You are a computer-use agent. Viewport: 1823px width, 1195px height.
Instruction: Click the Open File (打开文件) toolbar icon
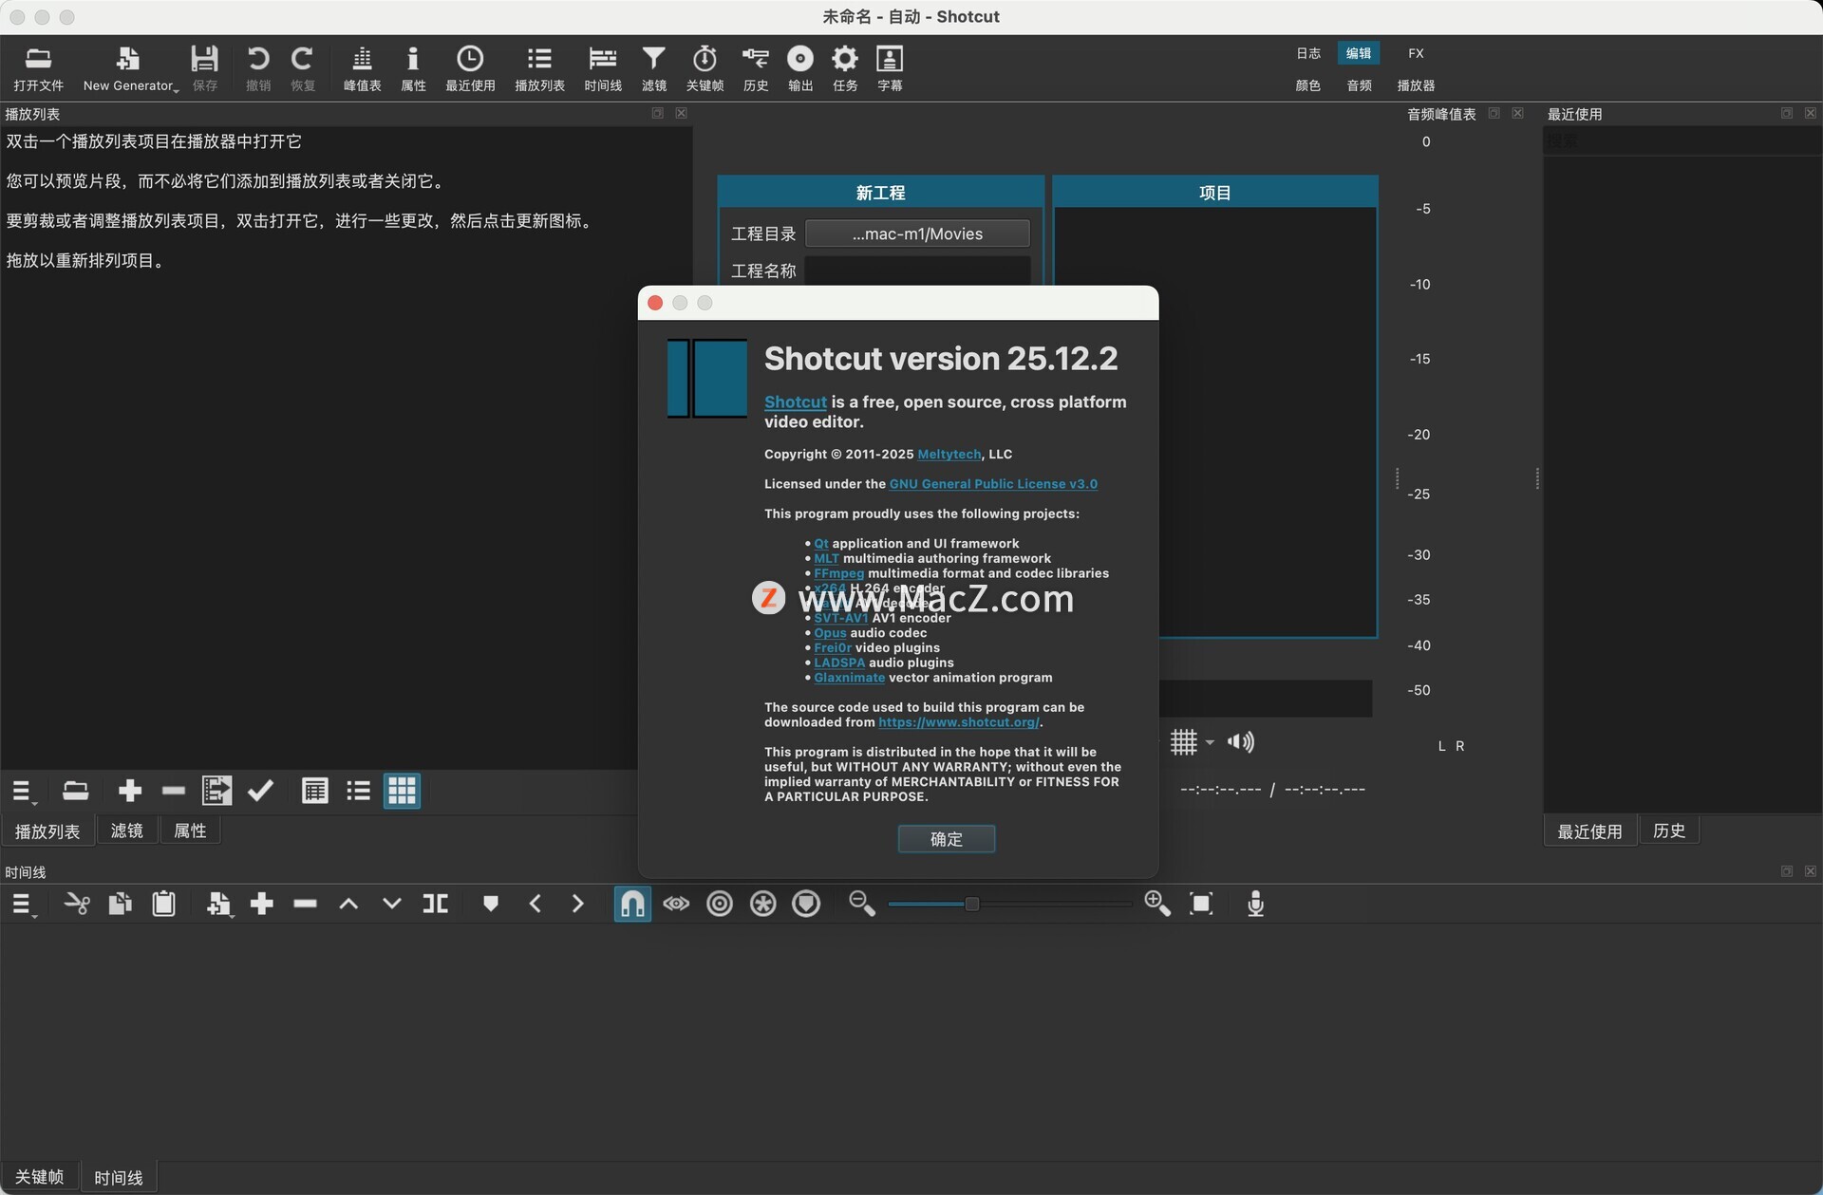tap(38, 68)
